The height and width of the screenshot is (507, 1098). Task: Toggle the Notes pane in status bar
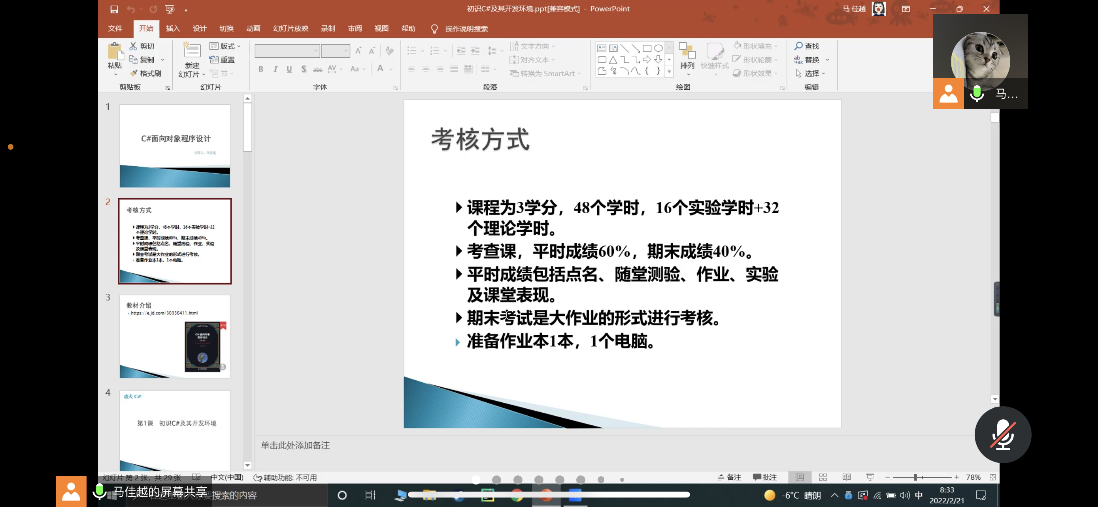click(x=730, y=477)
